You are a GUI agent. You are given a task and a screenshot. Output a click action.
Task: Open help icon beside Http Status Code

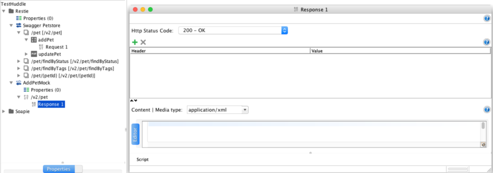pos(487,19)
